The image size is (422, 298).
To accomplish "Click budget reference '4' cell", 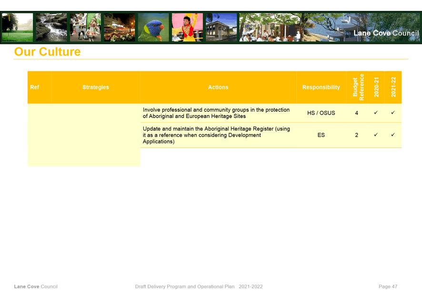I will [357, 113].
